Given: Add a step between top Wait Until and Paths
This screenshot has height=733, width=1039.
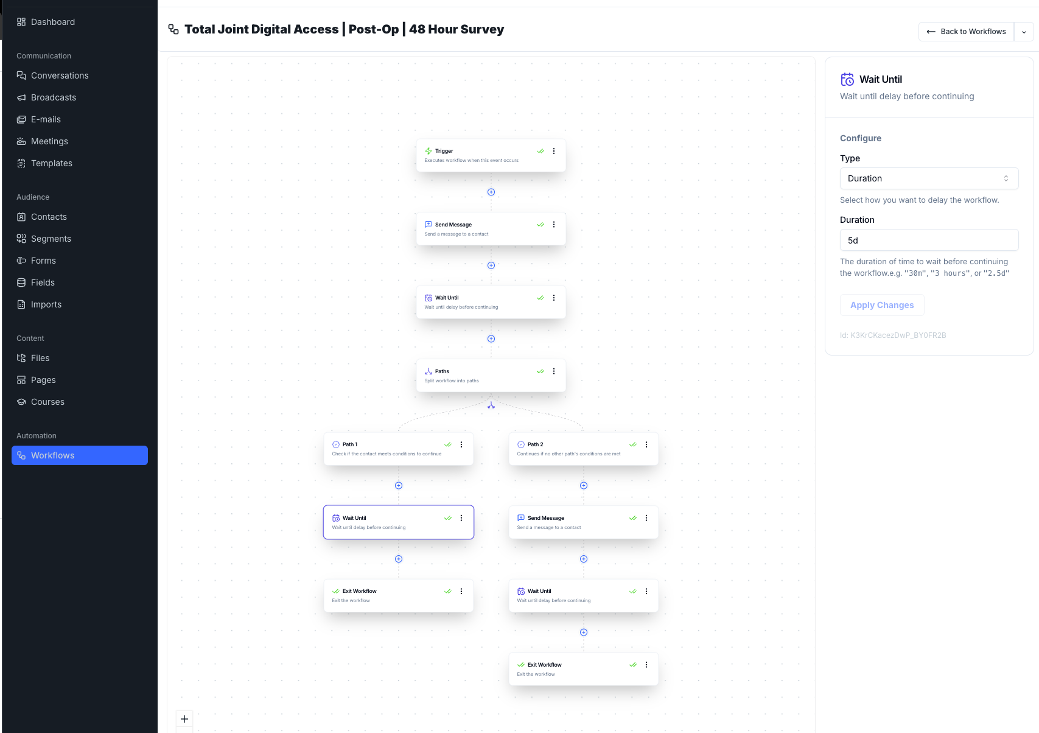Looking at the screenshot, I should [x=491, y=338].
